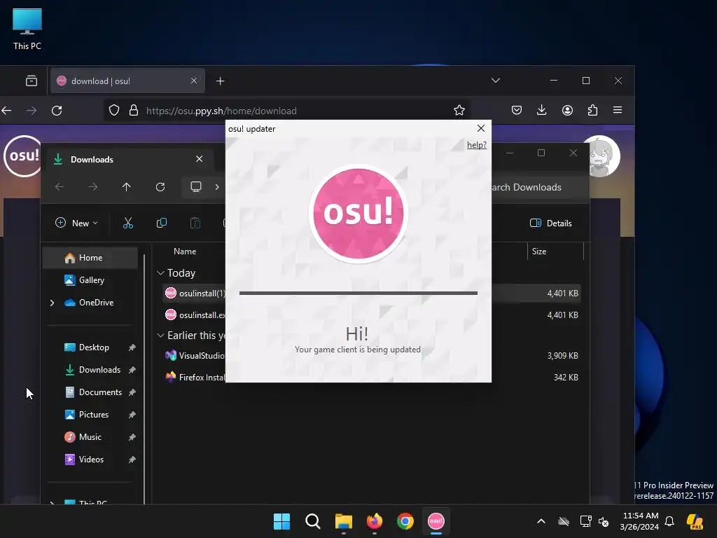Open Downloads in Explorer quick access
Viewport: 717px width, 538px height.
(x=90, y=370)
